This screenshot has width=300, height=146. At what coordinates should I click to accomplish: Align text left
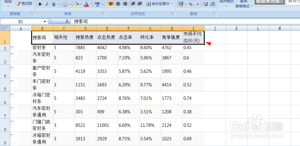pyautogui.click(x=111, y=4)
